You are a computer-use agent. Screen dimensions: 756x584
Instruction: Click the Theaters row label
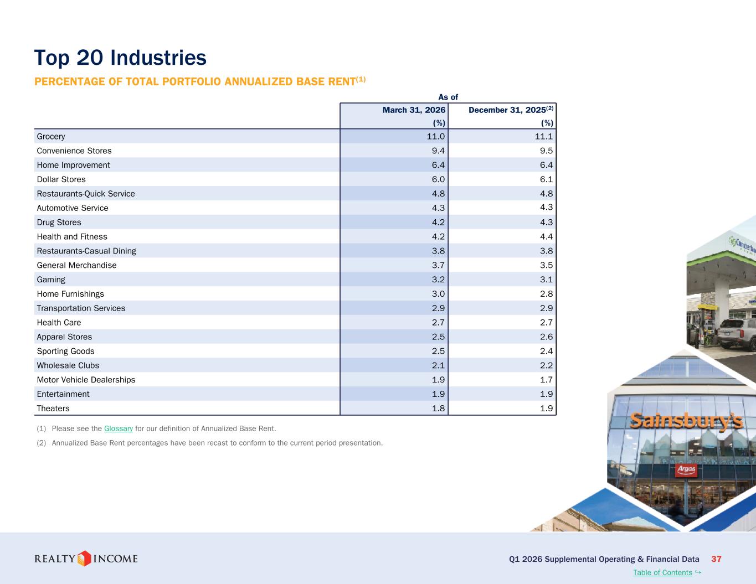pos(53,409)
